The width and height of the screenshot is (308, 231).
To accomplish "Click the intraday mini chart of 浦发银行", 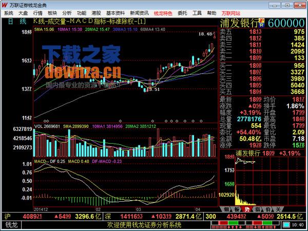I will [x=269, y=181].
